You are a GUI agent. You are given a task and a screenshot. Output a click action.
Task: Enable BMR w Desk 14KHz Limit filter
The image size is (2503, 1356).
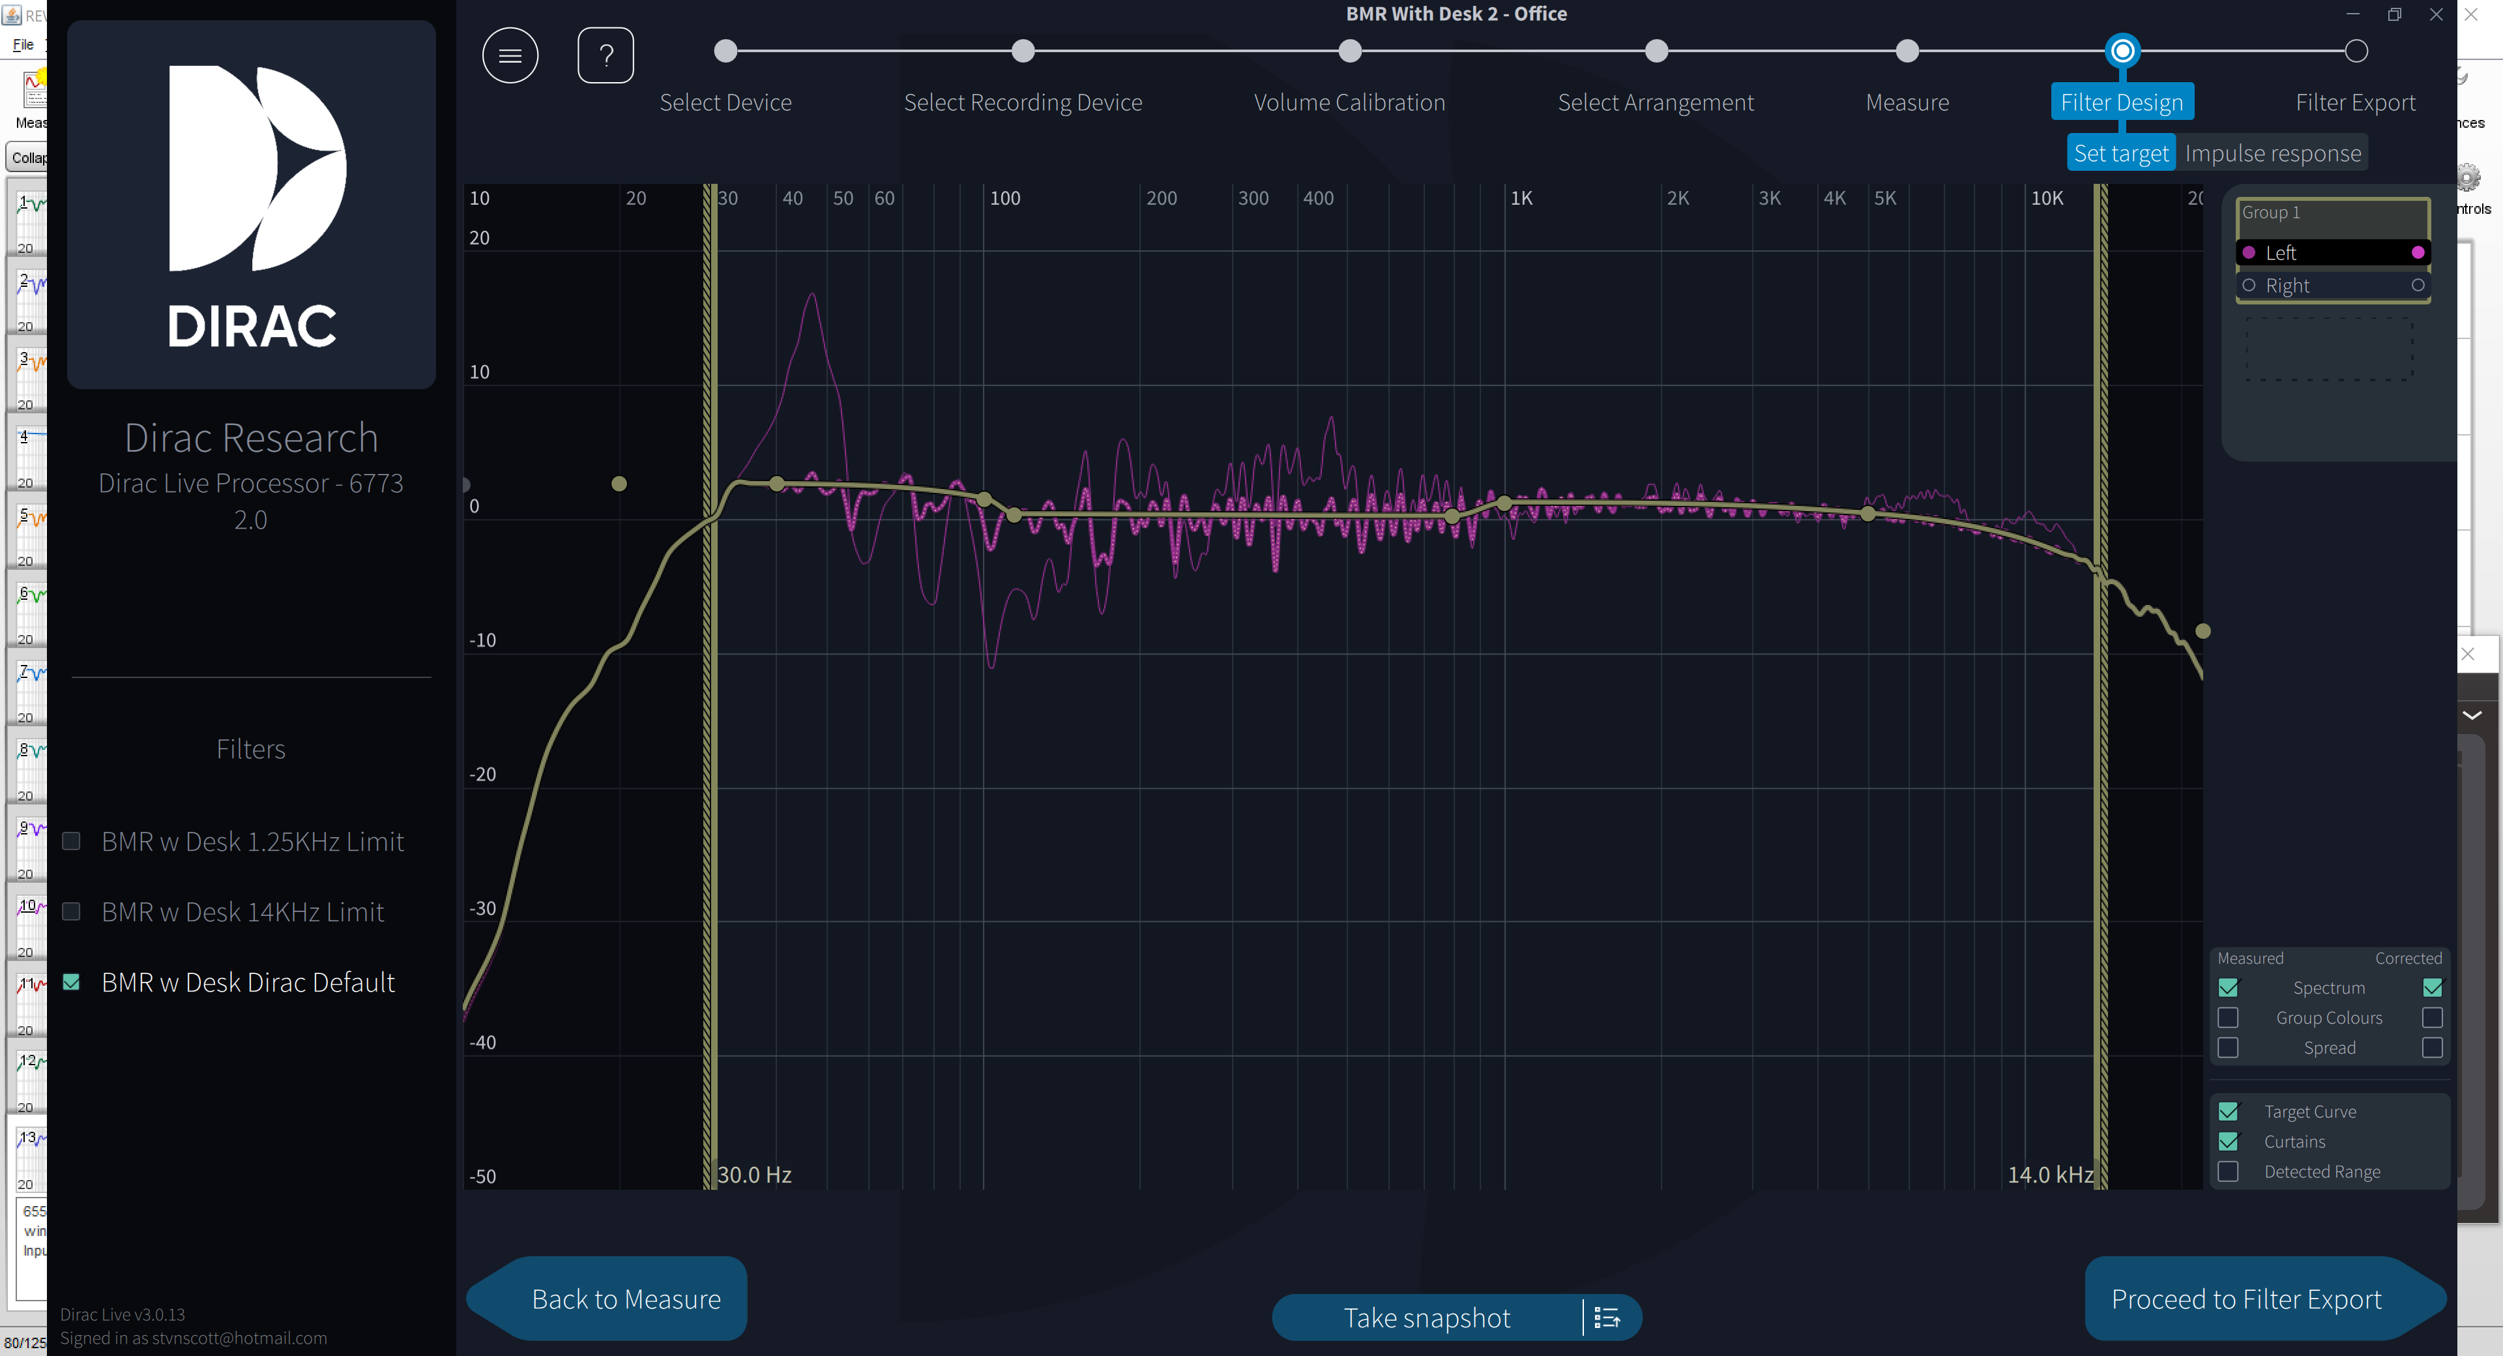click(71, 912)
